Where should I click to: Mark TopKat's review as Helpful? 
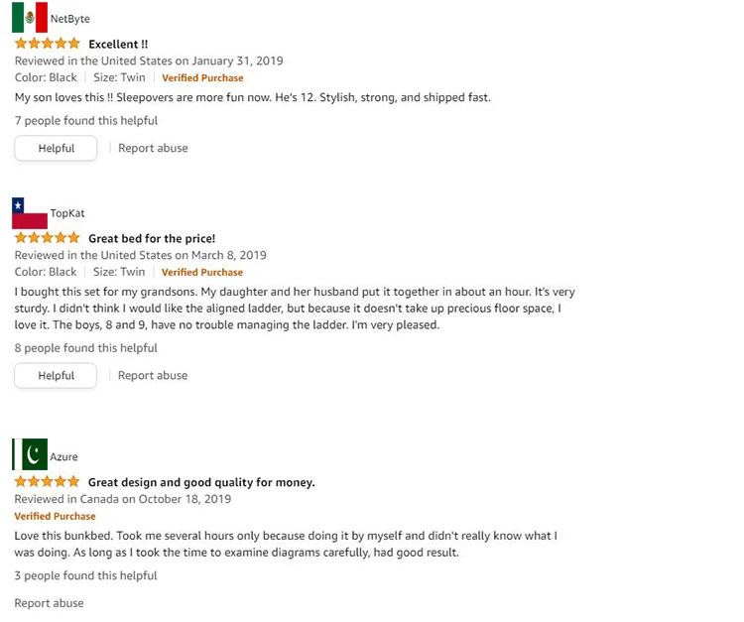coord(56,375)
